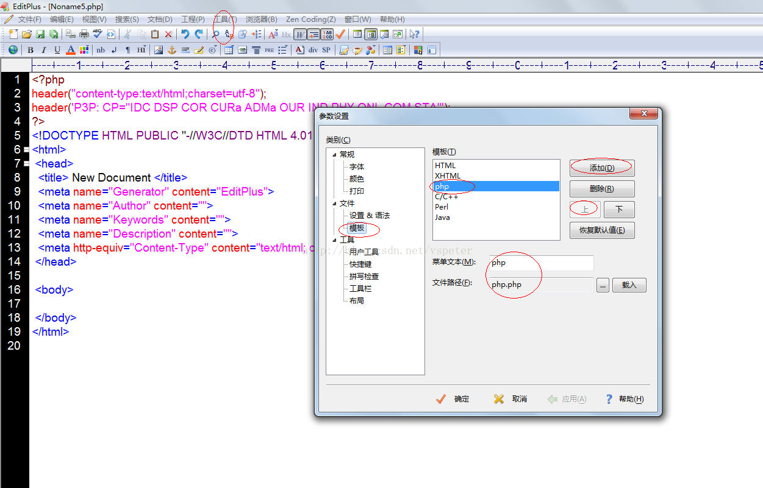The height and width of the screenshot is (488, 763).
Task: Toggle Line Numbers toolbar button
Action: pos(327,34)
